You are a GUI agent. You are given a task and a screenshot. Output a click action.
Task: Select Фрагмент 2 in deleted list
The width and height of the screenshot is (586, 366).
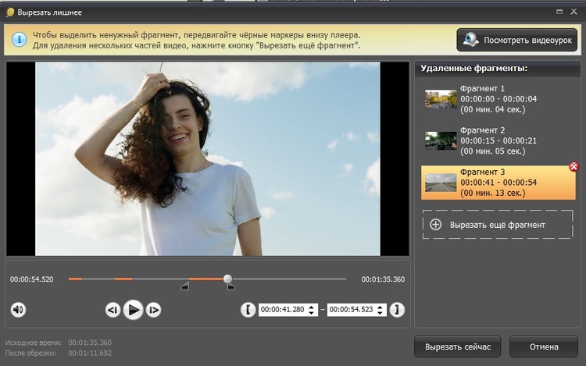pos(498,140)
